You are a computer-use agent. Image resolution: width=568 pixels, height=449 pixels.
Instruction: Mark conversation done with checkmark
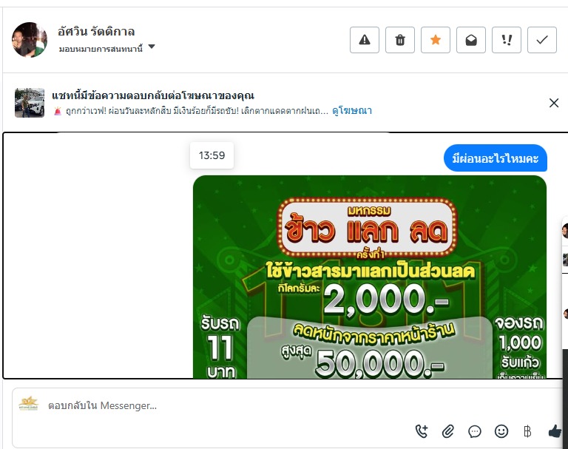pos(542,40)
